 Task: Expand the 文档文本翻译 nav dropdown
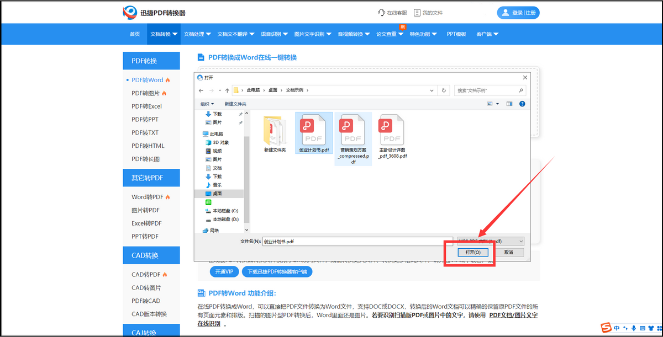[x=236, y=34]
